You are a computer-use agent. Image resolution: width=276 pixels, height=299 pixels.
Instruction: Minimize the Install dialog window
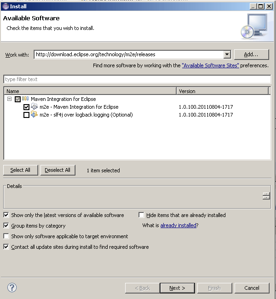253,6
